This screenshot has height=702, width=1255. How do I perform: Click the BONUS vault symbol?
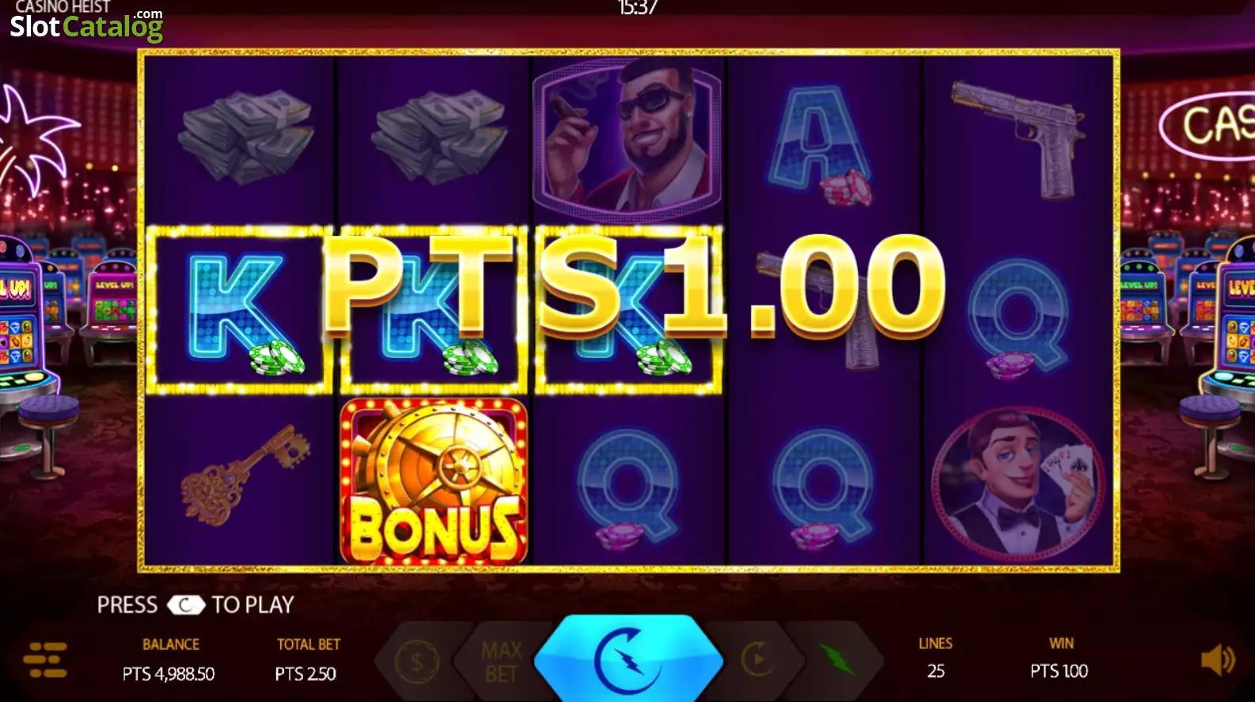[x=434, y=481]
